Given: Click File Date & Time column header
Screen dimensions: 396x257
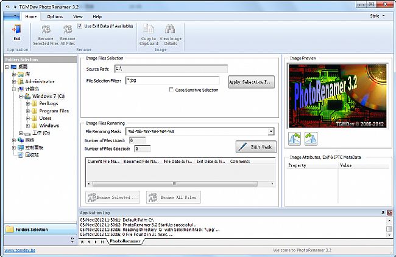Looking at the screenshot, I should pos(178,161).
